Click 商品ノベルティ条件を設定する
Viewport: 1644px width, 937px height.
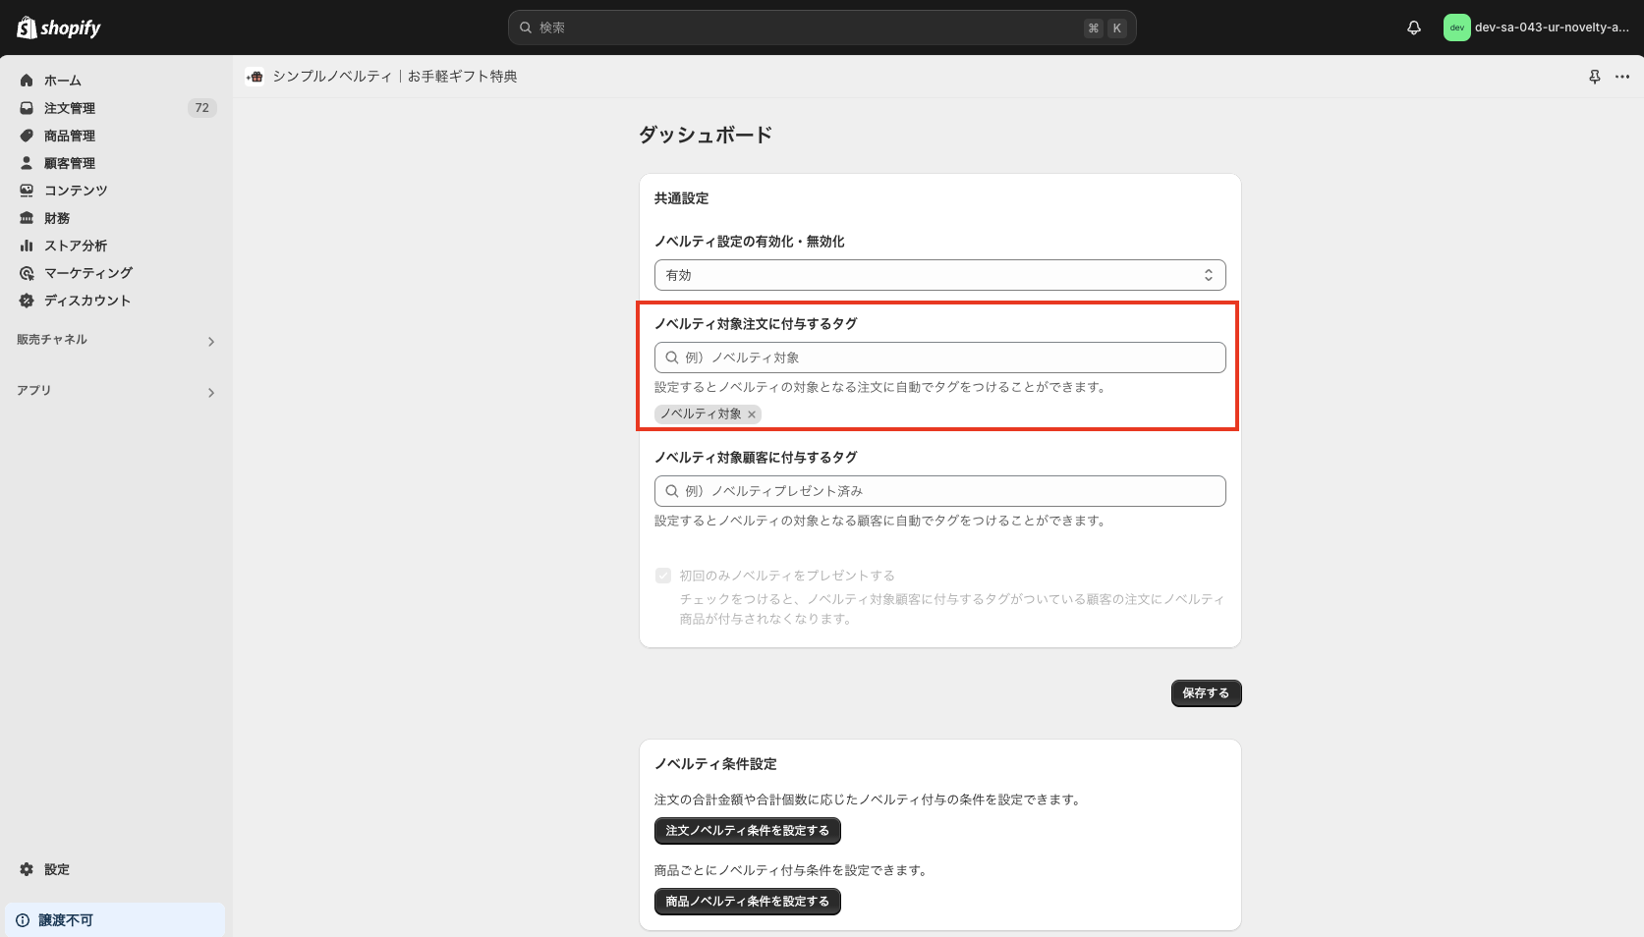747,901
